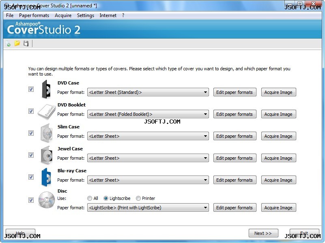This screenshot has width=325, height=243.
Task: Open the Acquire menu
Action: [x=63, y=15]
